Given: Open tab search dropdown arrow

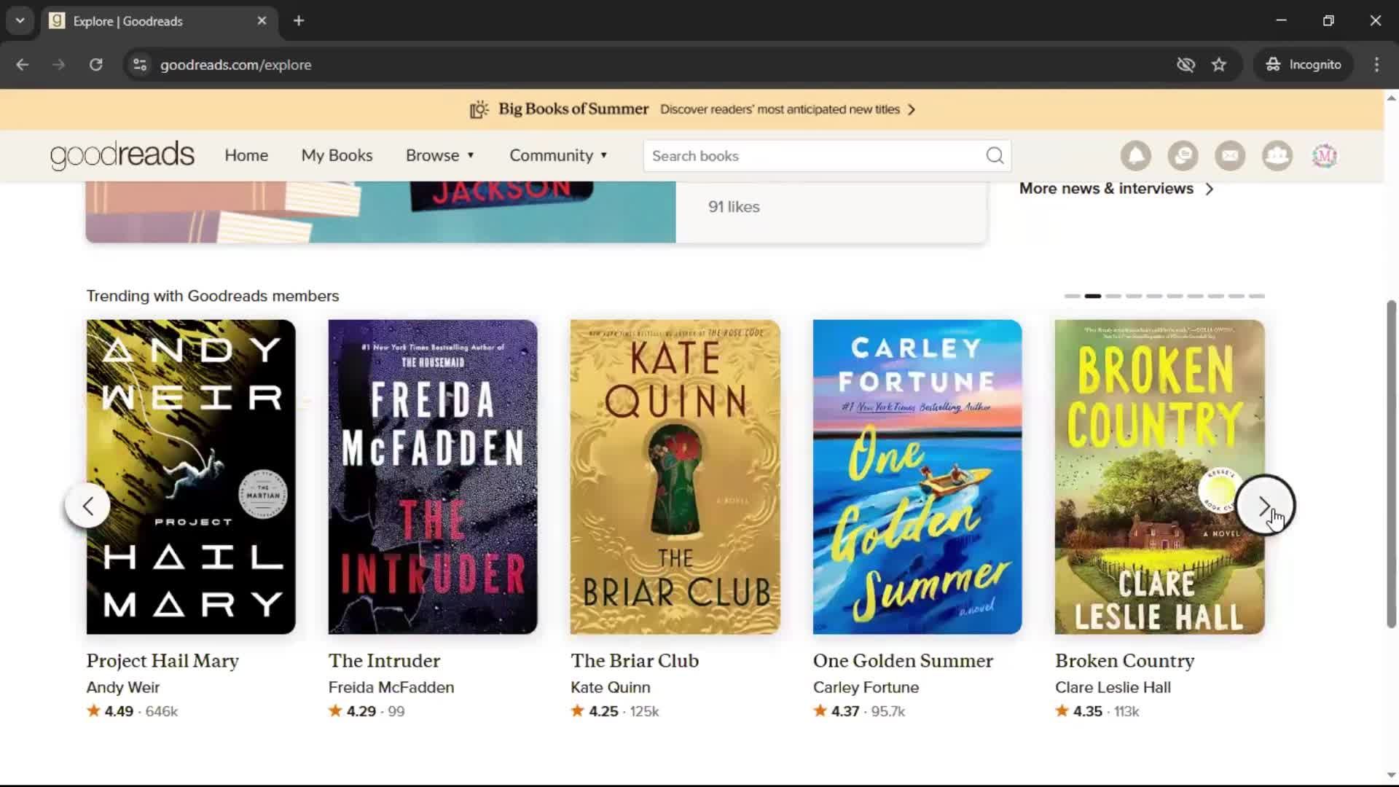Looking at the screenshot, I should (x=20, y=21).
